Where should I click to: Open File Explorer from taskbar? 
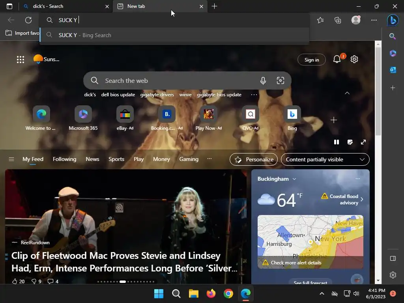(x=193, y=294)
